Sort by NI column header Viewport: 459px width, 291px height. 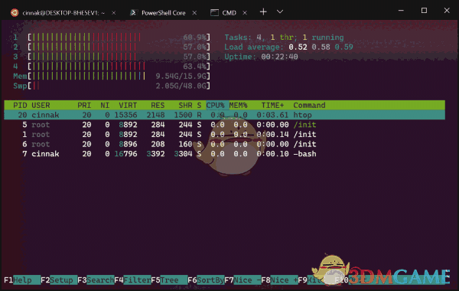click(x=105, y=105)
